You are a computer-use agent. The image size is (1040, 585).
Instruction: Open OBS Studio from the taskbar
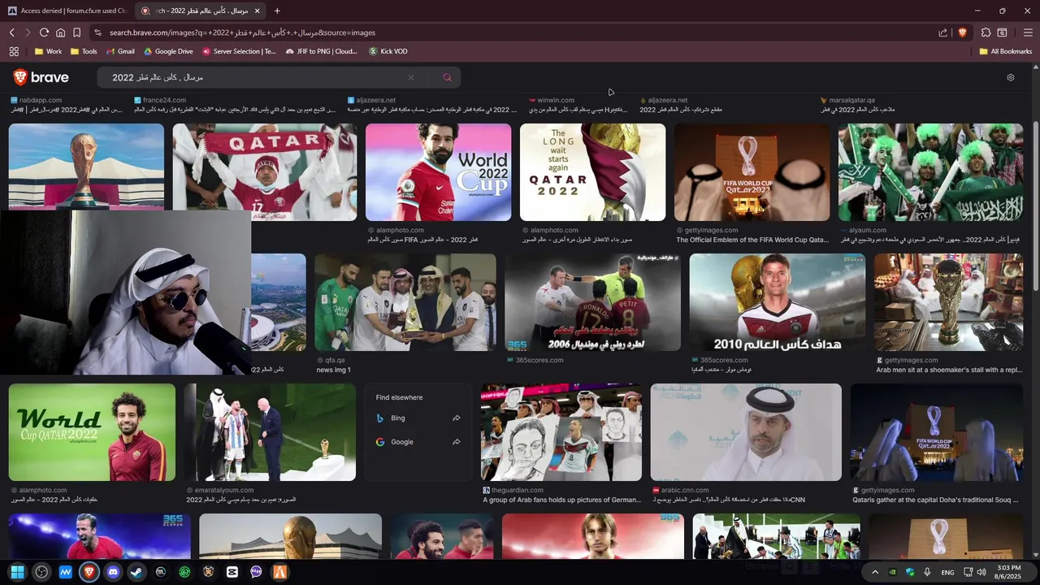(x=41, y=572)
